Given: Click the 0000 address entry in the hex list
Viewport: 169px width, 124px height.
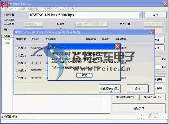Looking at the screenshot, I should pyautogui.click(x=7, y=43).
